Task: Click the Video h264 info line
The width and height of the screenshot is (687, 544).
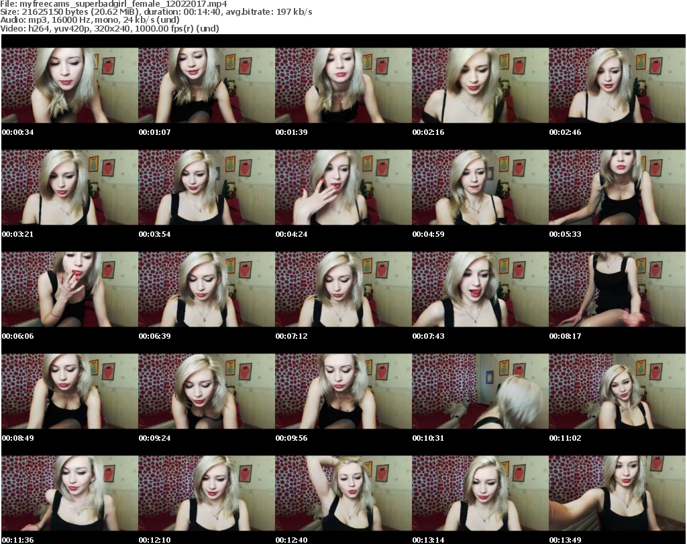Action: click(x=109, y=28)
